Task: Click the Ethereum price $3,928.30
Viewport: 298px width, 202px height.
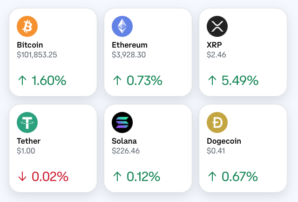Action: [x=129, y=55]
